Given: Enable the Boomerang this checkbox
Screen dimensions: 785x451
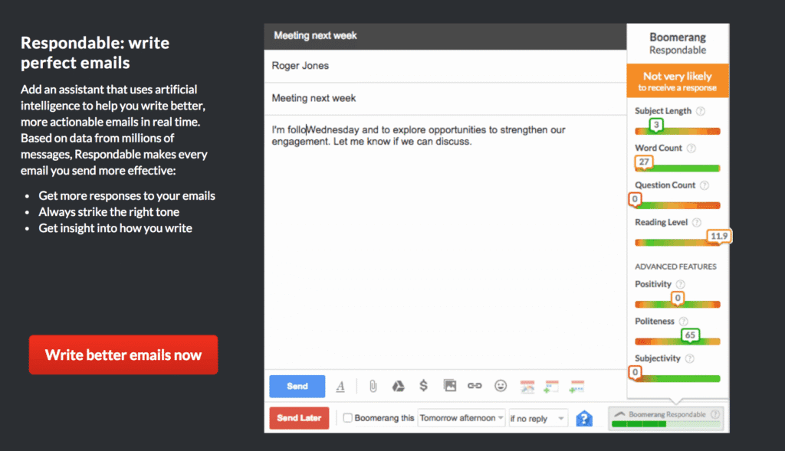Looking at the screenshot, I should [348, 418].
